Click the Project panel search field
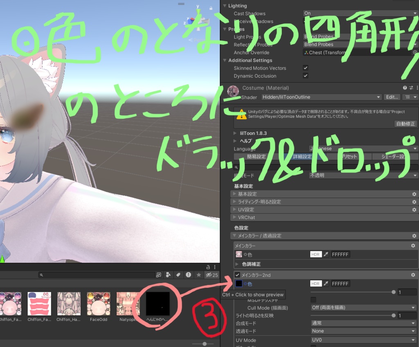 [x=96, y=275]
